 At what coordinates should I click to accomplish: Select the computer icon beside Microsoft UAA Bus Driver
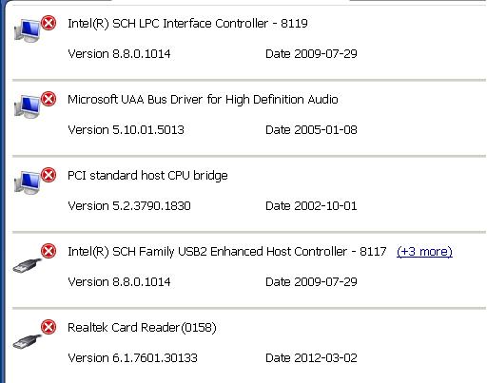pos(28,106)
